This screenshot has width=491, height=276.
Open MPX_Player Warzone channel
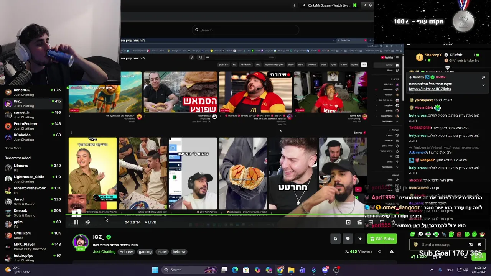[x=33, y=246]
